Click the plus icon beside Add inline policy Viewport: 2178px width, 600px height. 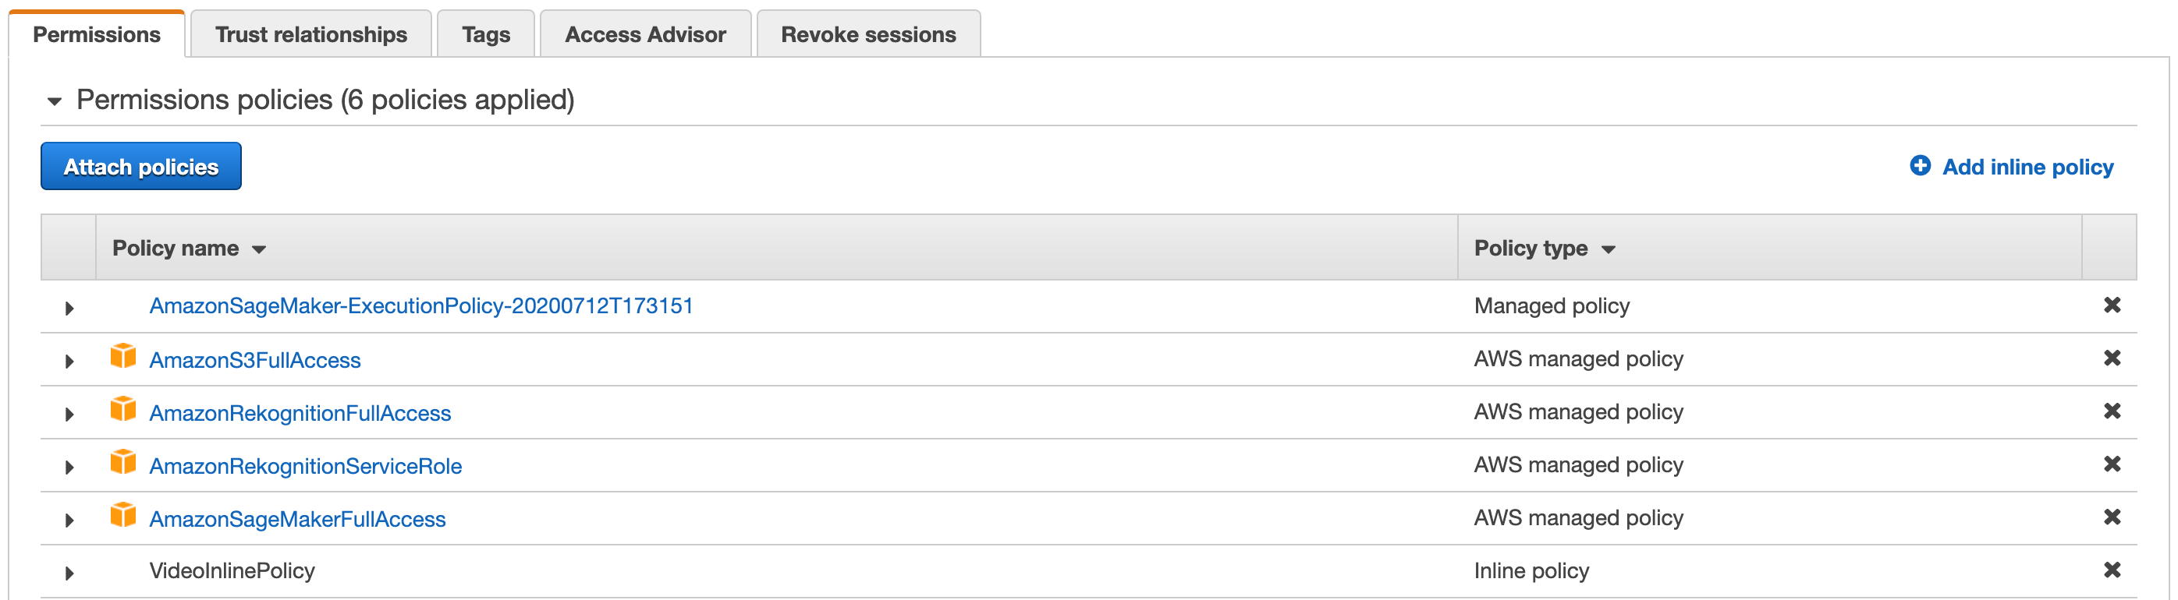(x=1921, y=167)
